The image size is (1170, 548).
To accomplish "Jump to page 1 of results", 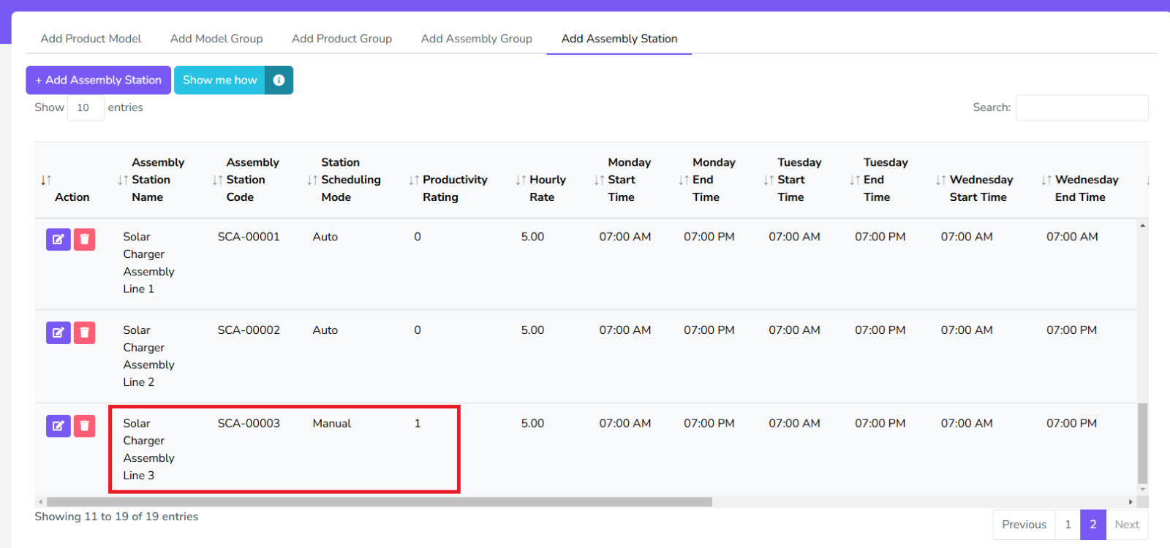I will click(1068, 525).
